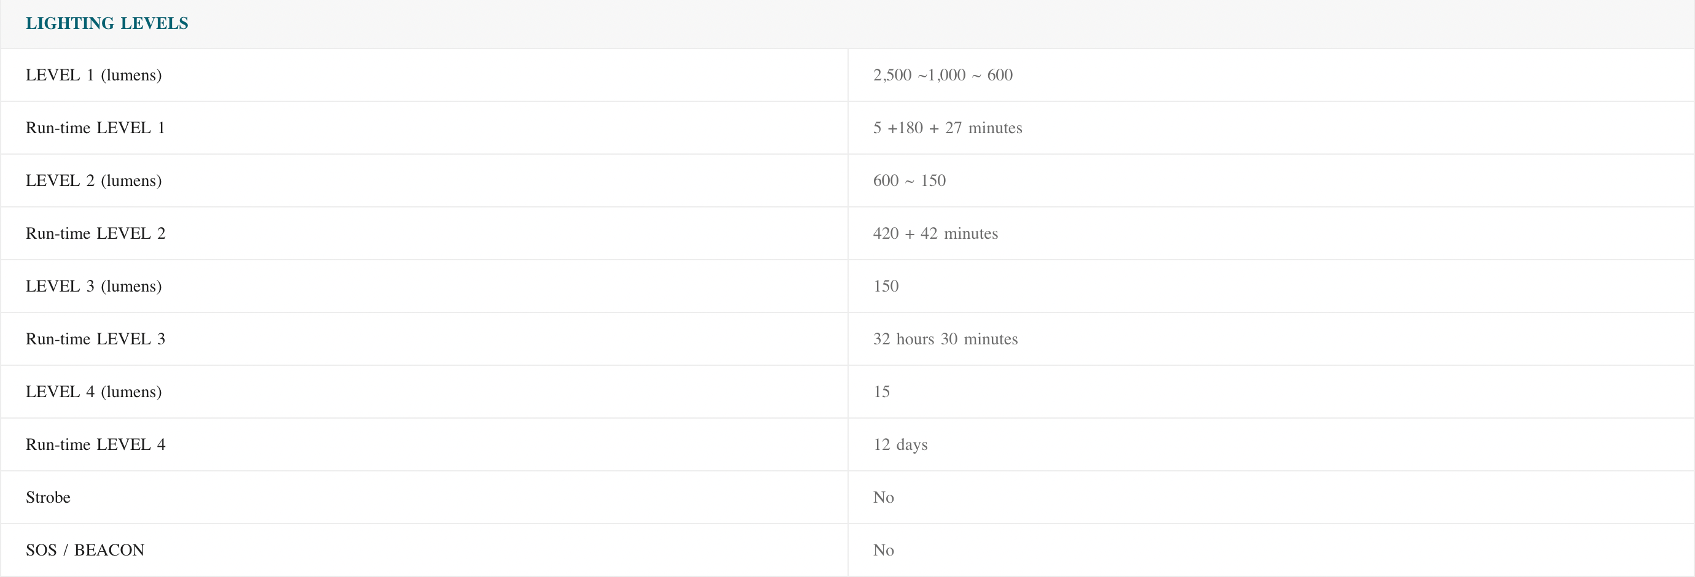Select the 2,500 ~1,000 ~ 600 value
Image resolution: width=1695 pixels, height=577 pixels.
[942, 75]
